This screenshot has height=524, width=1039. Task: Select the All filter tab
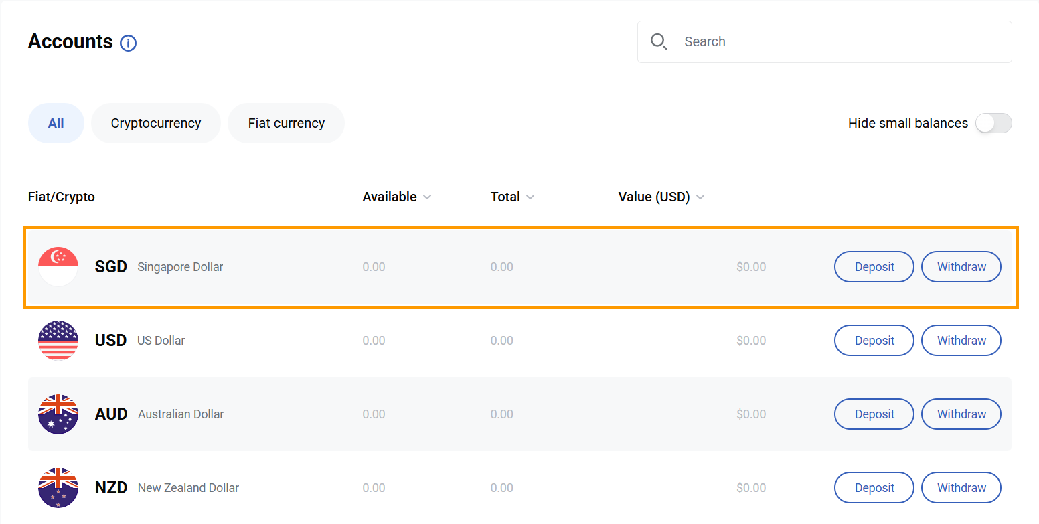point(56,123)
